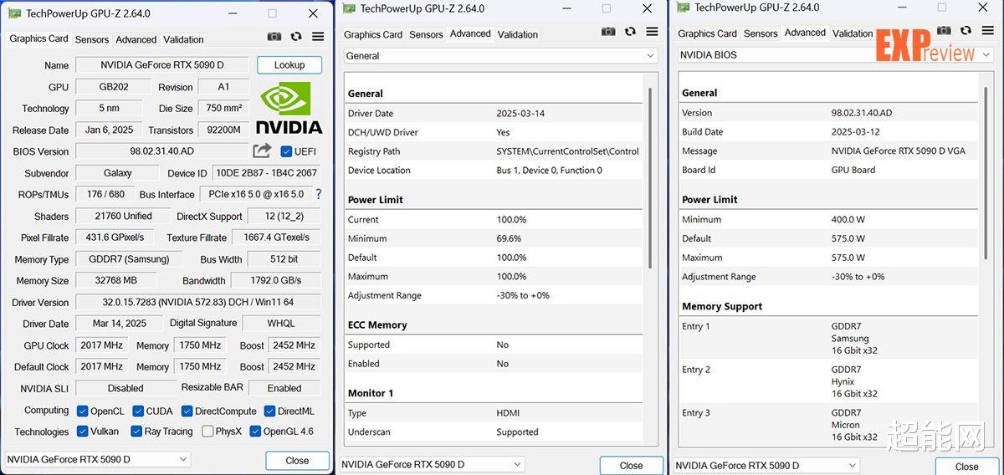Click refresh icon in the NVIDIA BIOS window
The width and height of the screenshot is (1004, 475).
coord(966,31)
